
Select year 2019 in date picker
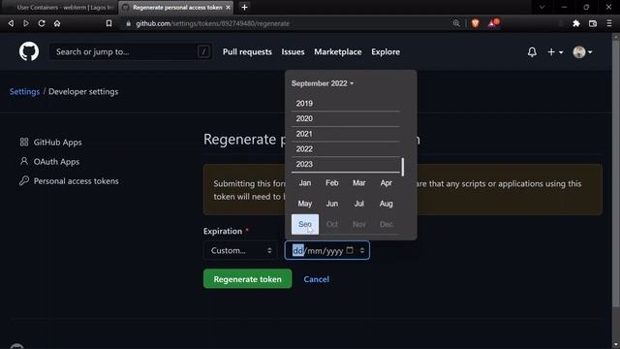[346, 104]
